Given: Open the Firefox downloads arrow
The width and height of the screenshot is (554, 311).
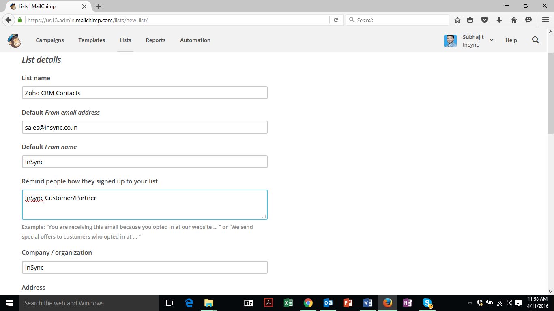Looking at the screenshot, I should coord(499,20).
